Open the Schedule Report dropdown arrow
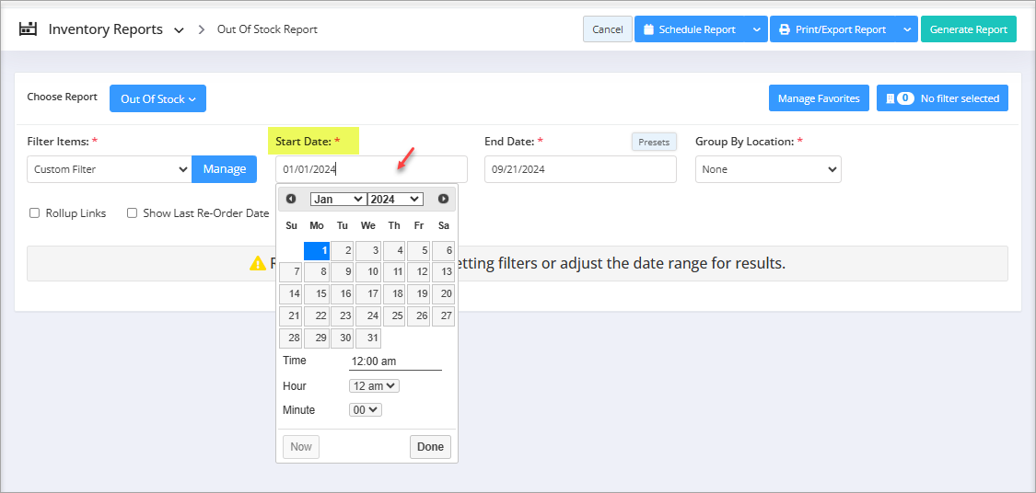Image resolution: width=1036 pixels, height=493 pixels. (757, 29)
